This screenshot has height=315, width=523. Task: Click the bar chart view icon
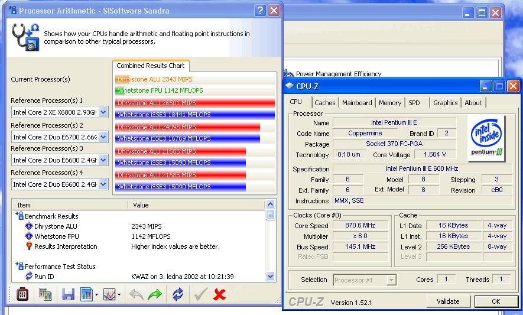87,294
